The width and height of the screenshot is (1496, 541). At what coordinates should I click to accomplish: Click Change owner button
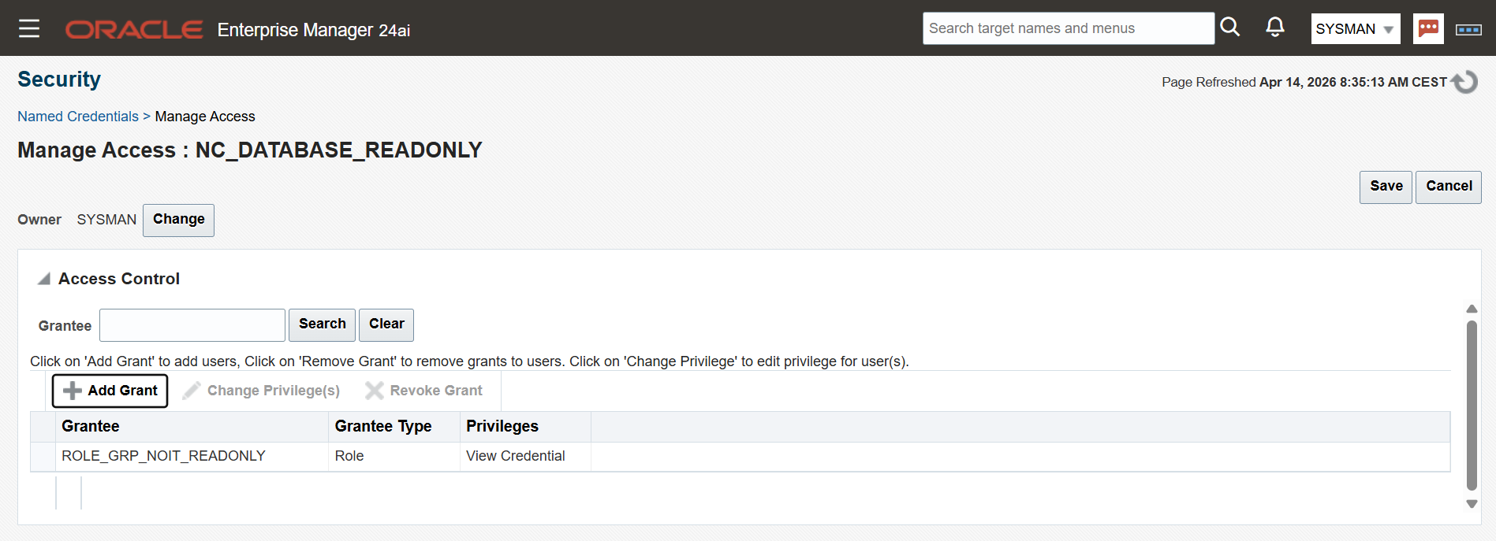pyautogui.click(x=178, y=220)
